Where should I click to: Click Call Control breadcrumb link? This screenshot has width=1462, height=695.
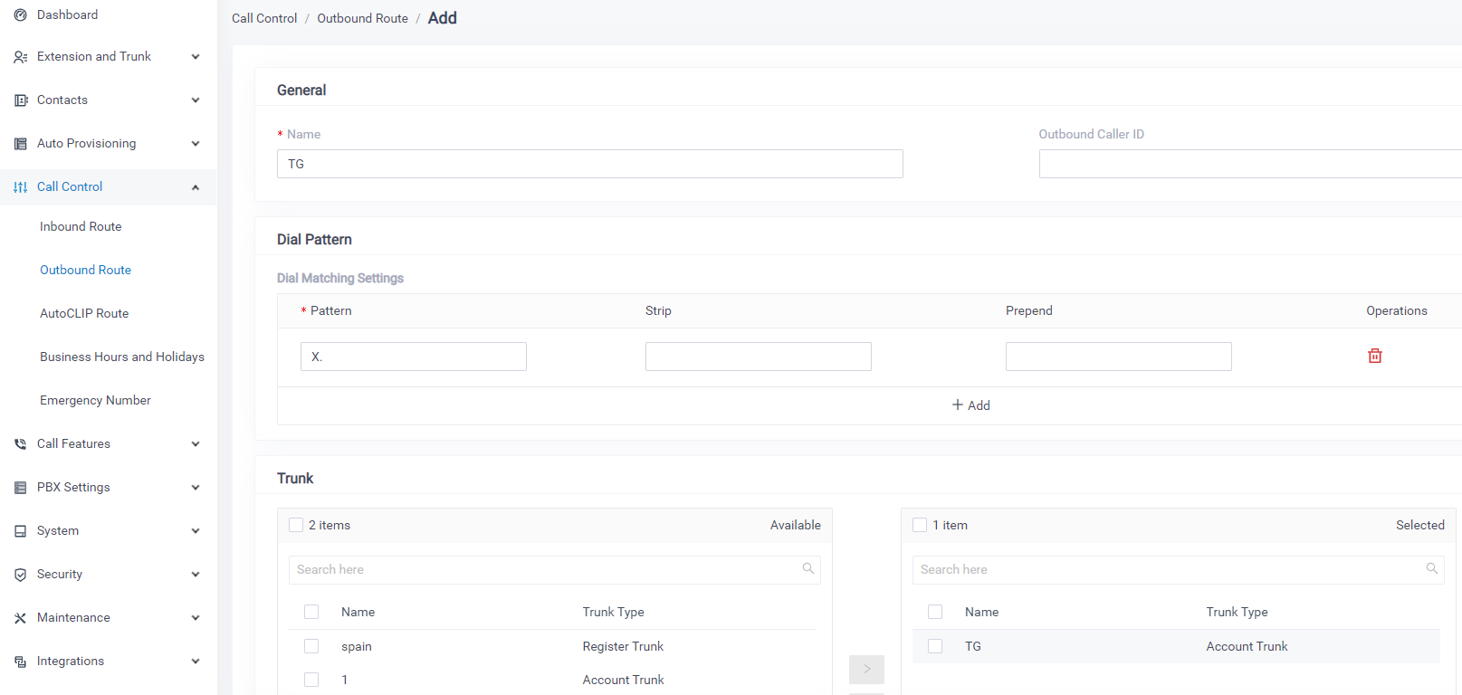264,18
